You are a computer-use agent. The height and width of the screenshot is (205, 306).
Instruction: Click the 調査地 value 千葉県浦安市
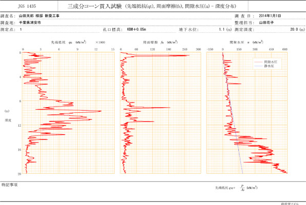click(30, 23)
